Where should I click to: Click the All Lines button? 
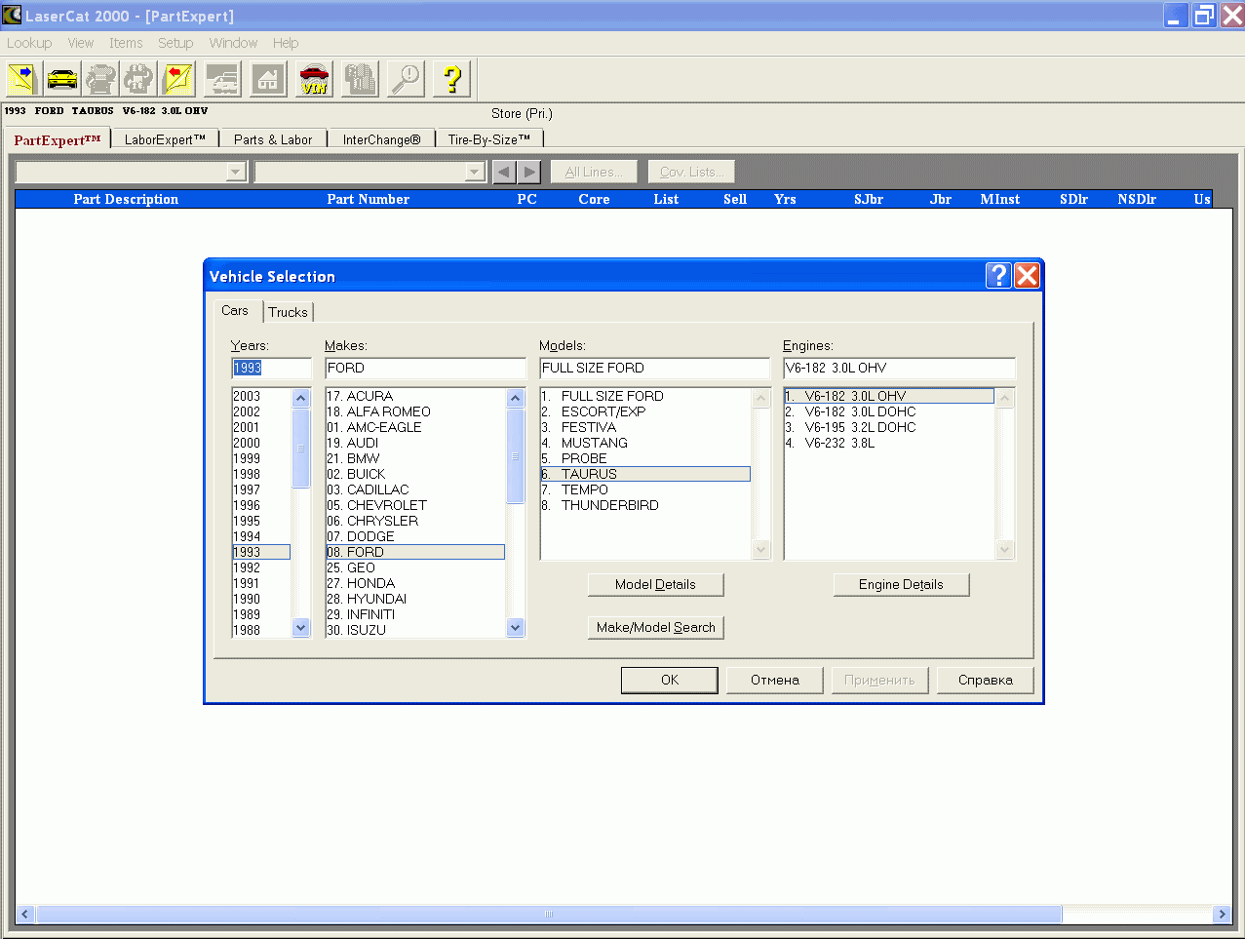pyautogui.click(x=594, y=173)
